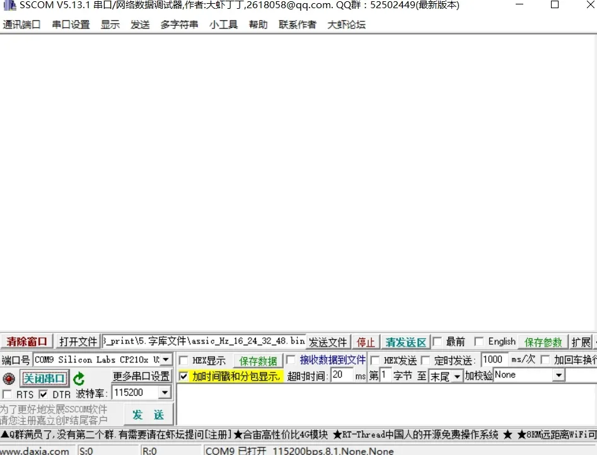
Task: Click the receive data display area
Action: (x=299, y=183)
